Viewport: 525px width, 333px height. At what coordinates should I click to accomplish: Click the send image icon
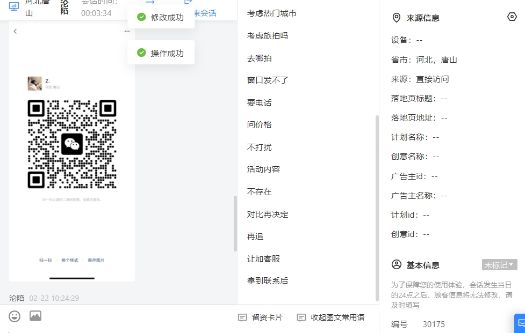click(x=35, y=316)
